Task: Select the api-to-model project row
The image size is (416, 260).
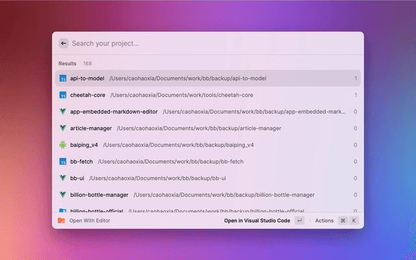Action: [x=208, y=79]
